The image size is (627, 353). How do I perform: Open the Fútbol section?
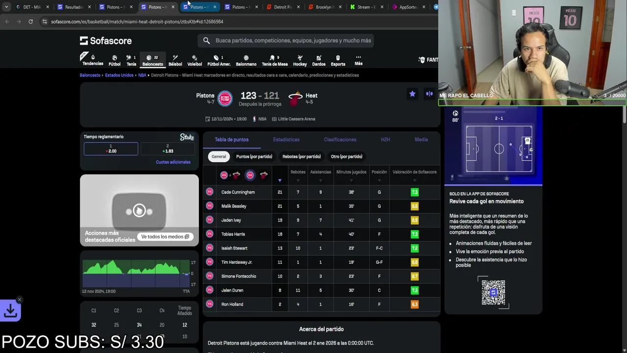coord(115,60)
